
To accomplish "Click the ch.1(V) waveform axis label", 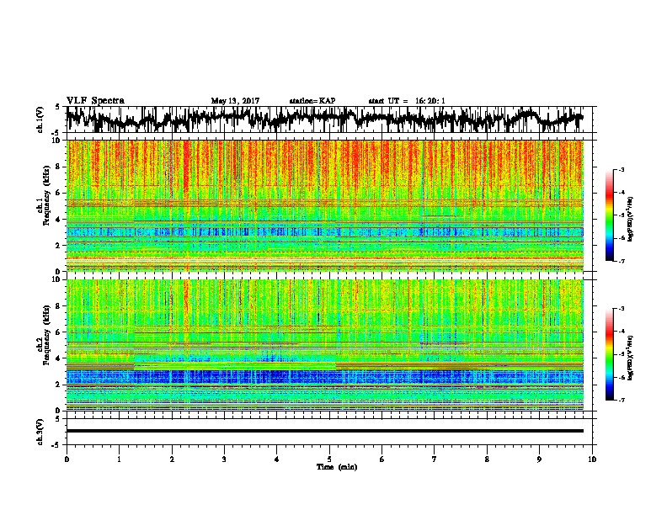I will click(x=40, y=119).
